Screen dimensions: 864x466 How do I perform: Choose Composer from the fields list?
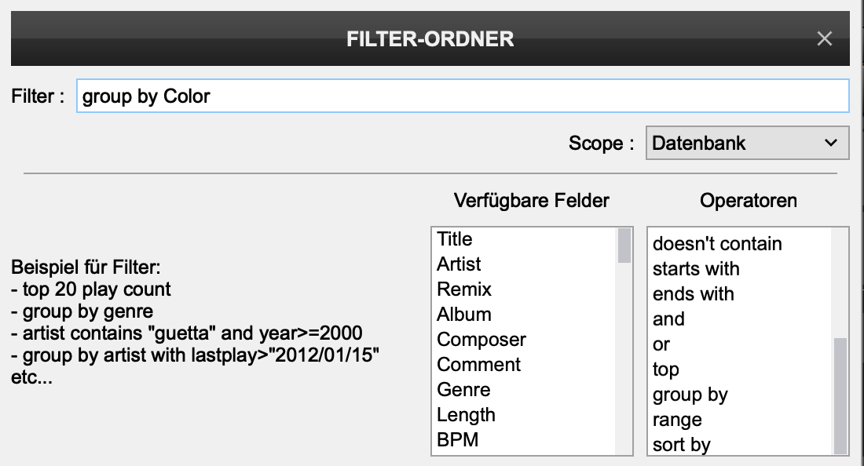pyautogui.click(x=481, y=340)
